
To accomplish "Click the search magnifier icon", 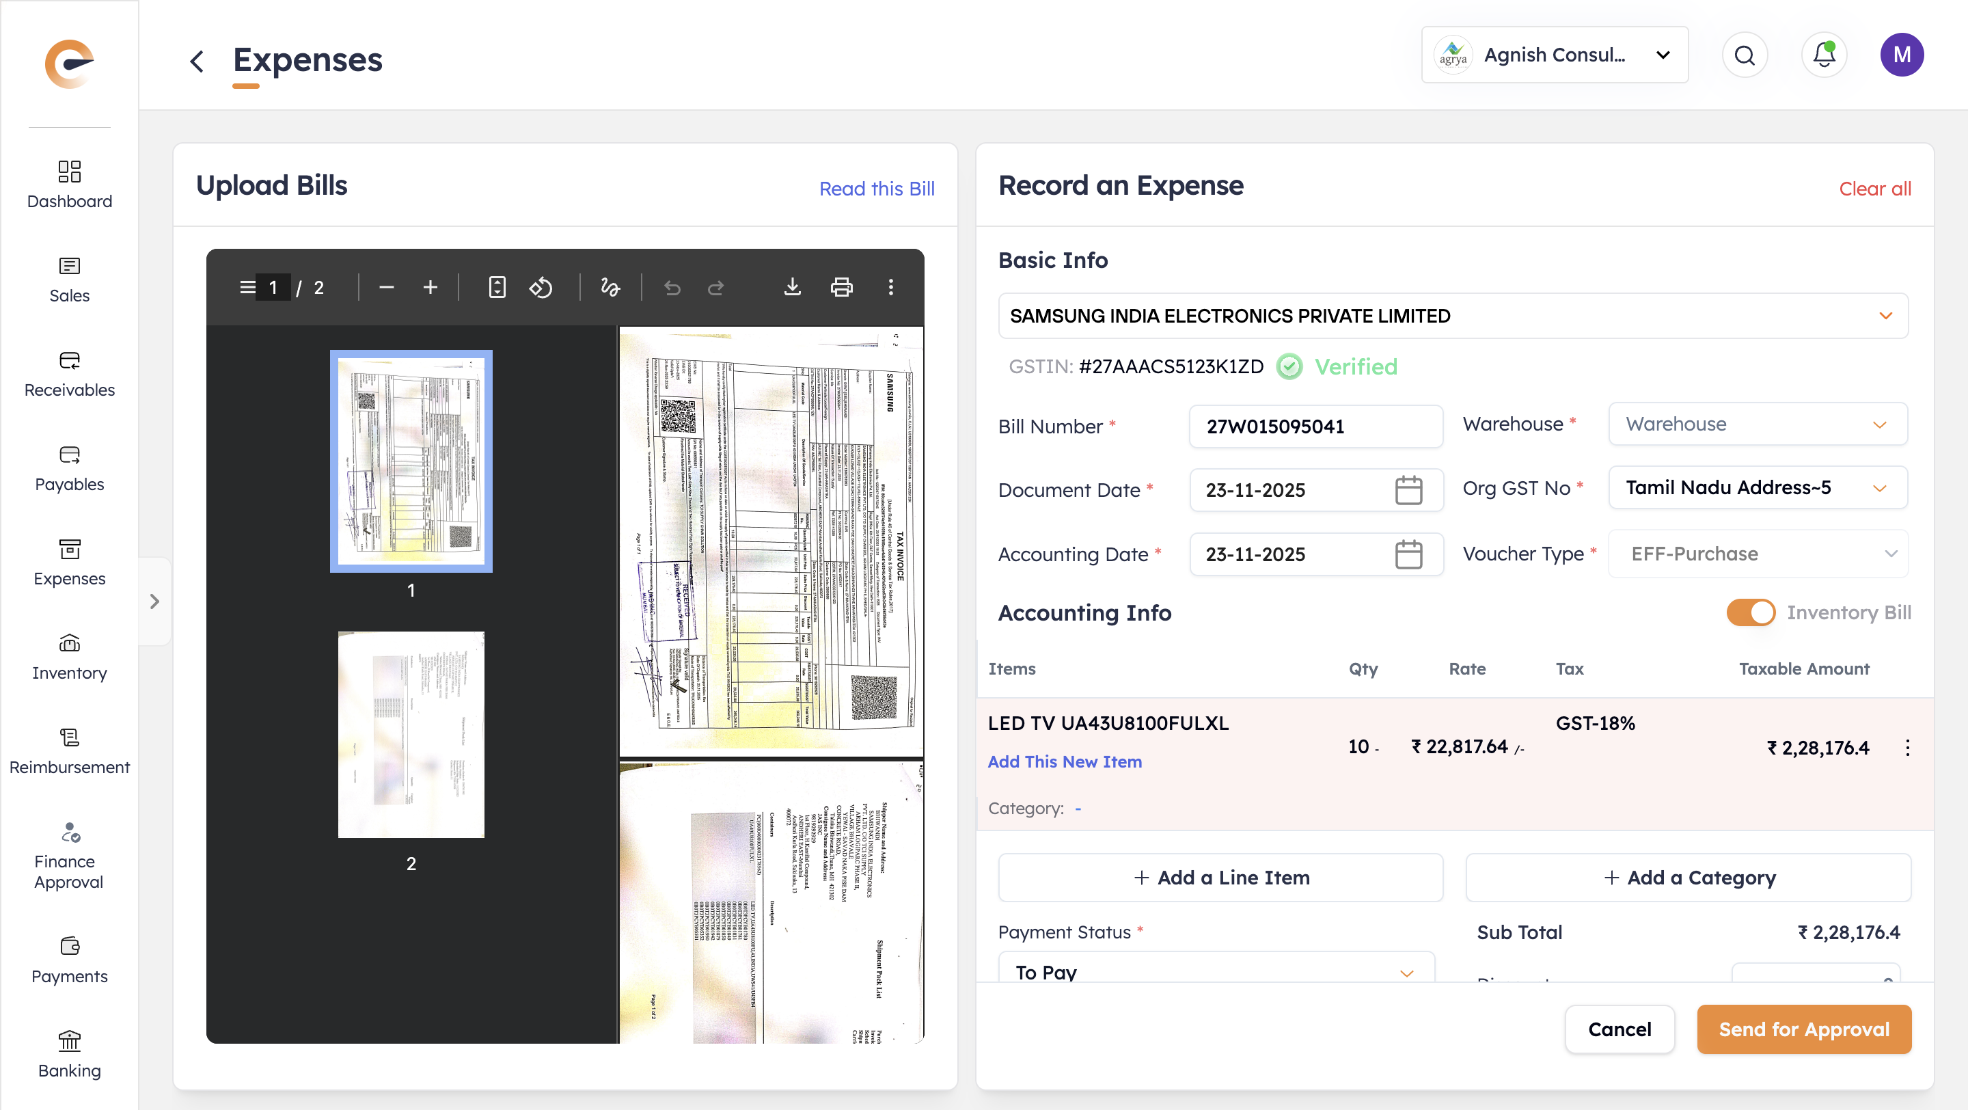I will click(1744, 55).
